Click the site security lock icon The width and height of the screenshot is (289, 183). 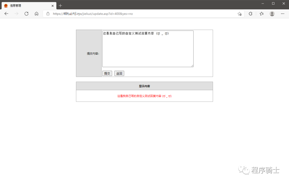[48, 14]
